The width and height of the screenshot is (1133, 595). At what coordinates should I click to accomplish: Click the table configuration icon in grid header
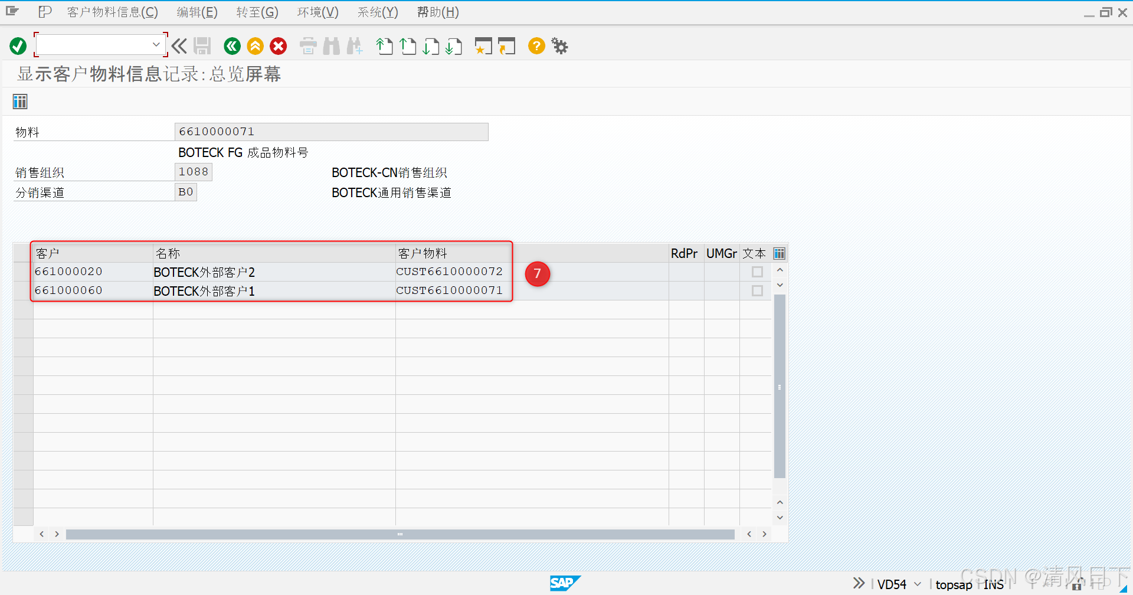tap(779, 253)
